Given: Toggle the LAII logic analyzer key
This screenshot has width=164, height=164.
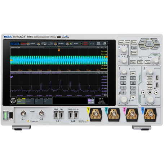Looking at the screenshot, I should click(x=133, y=93).
